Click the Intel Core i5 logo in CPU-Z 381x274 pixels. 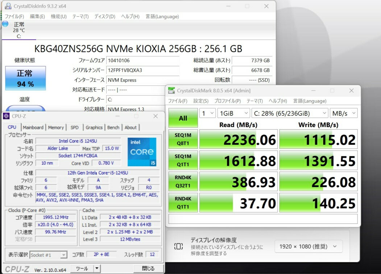(x=142, y=152)
